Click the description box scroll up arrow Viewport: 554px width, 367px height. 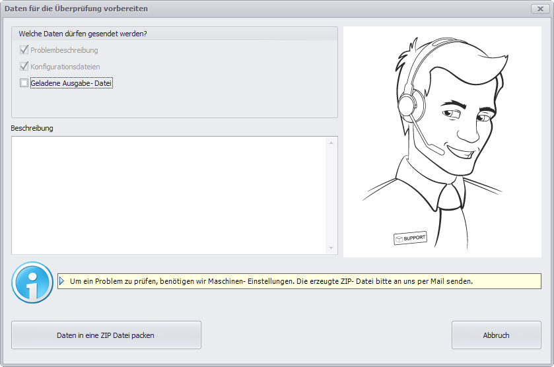tap(331, 143)
